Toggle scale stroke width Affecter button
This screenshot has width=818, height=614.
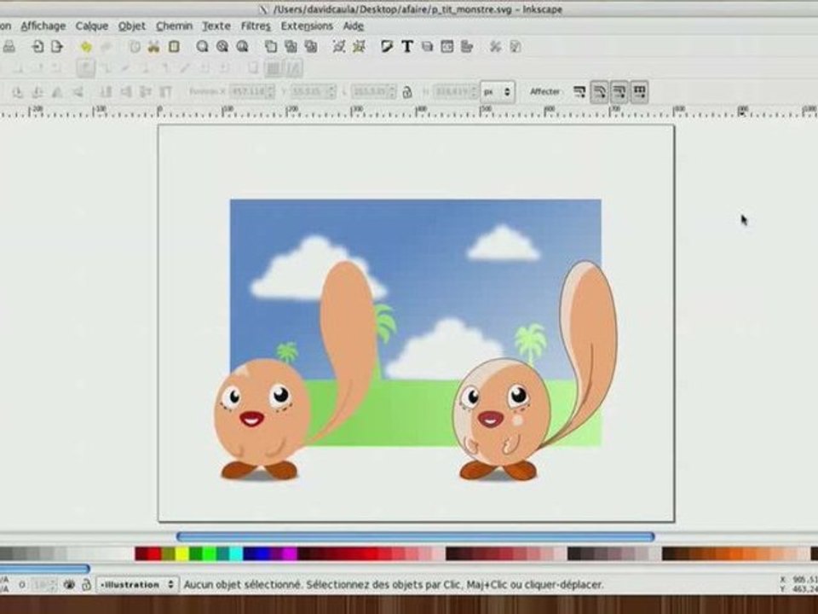coord(579,92)
